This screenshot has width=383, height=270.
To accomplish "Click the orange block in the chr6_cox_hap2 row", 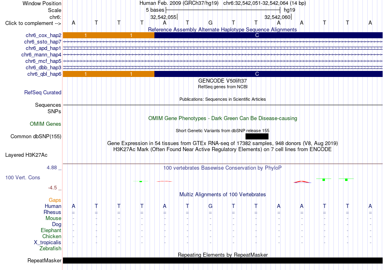I will click(x=109, y=35).
